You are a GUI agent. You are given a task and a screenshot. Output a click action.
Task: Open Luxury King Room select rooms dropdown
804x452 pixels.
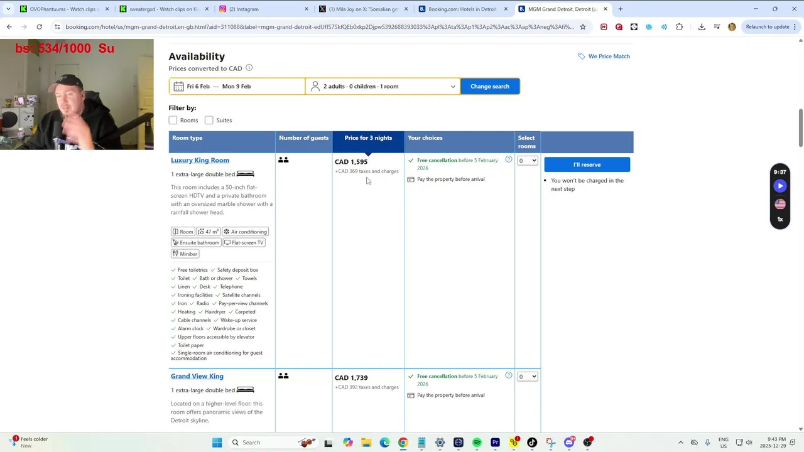pos(528,161)
